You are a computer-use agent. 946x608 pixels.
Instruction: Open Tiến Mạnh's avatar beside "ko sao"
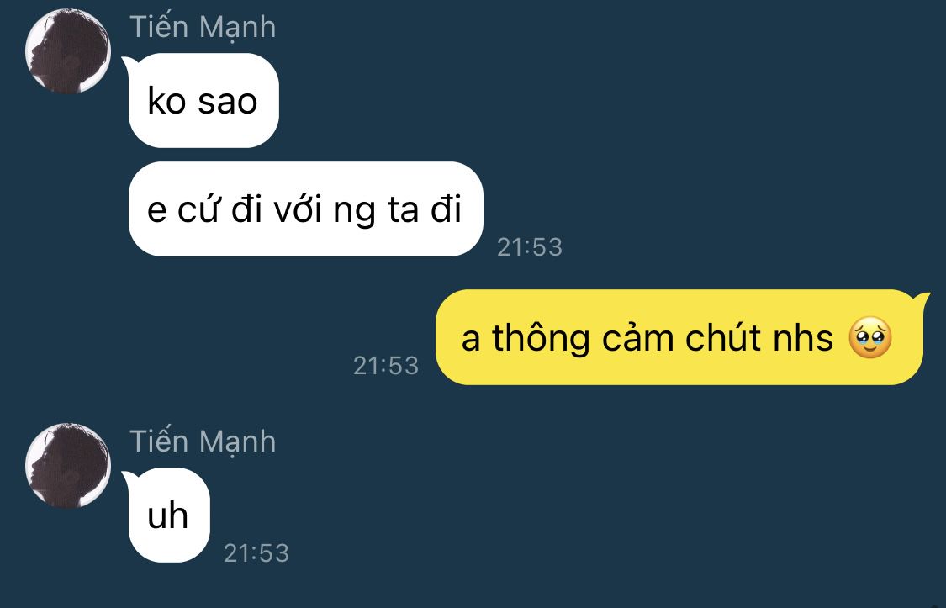(x=67, y=52)
